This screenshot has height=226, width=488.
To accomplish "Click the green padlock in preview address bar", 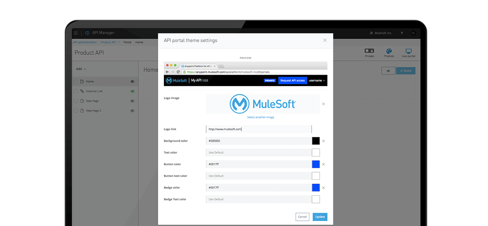I will (185, 72).
